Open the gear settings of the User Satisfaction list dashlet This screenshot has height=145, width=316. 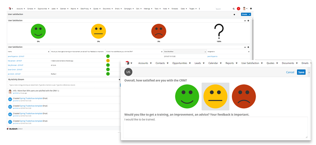click(248, 47)
